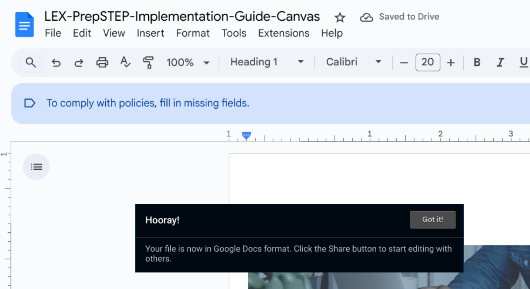Open the File menu

(53, 33)
